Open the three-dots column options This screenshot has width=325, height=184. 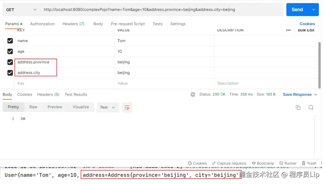pyautogui.click(x=288, y=30)
